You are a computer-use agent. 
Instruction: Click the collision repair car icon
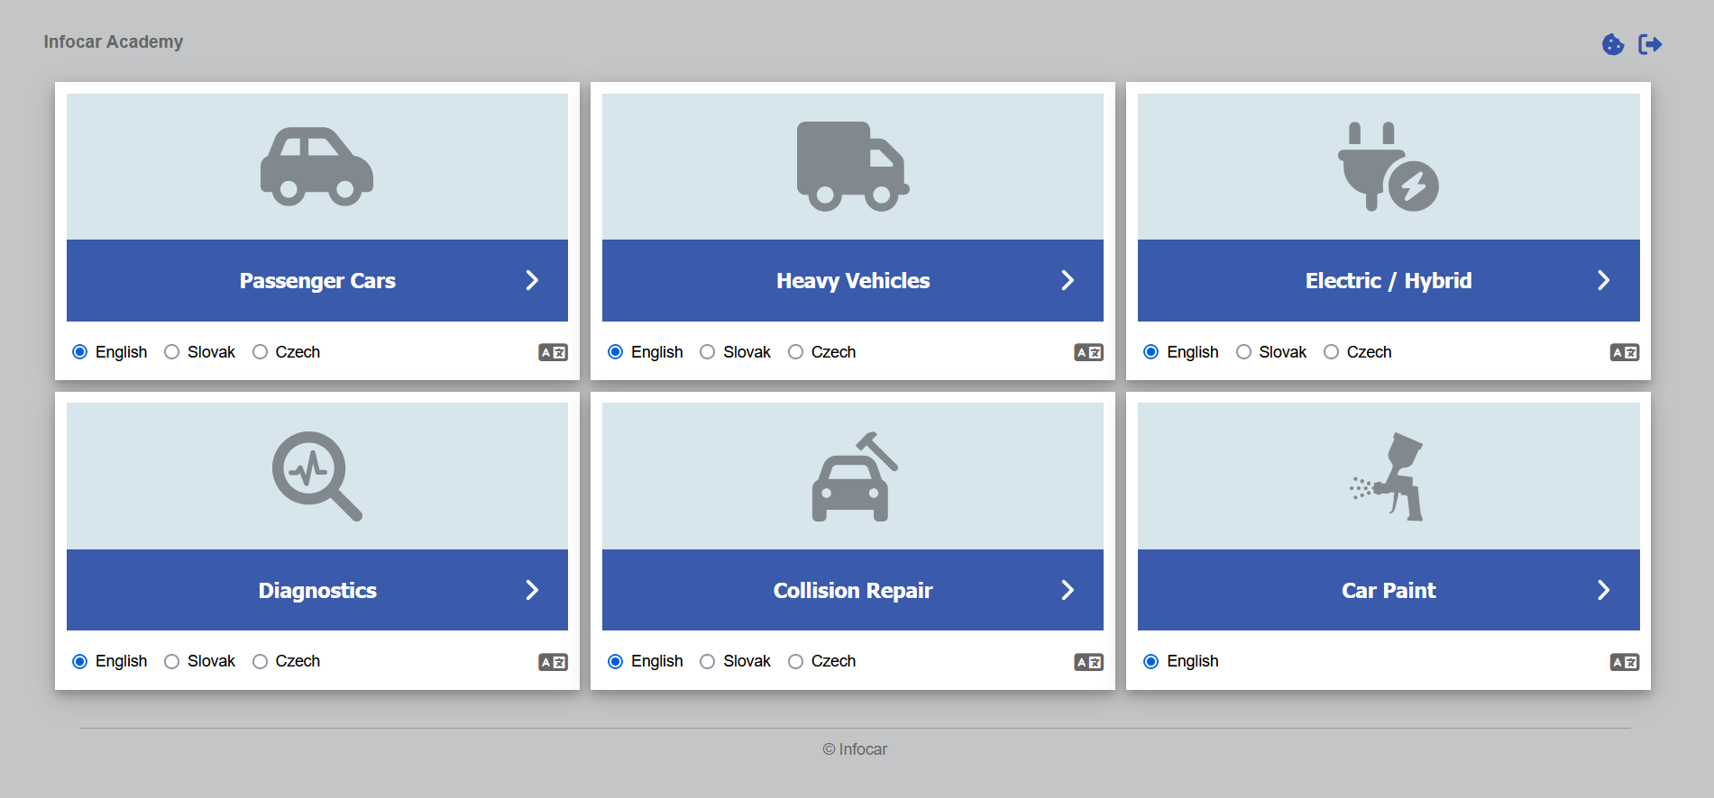tap(852, 476)
